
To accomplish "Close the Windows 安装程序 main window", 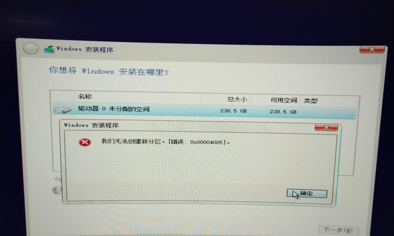I will tap(372, 49).
